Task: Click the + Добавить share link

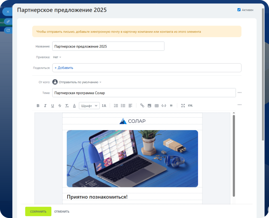Action: [64, 68]
